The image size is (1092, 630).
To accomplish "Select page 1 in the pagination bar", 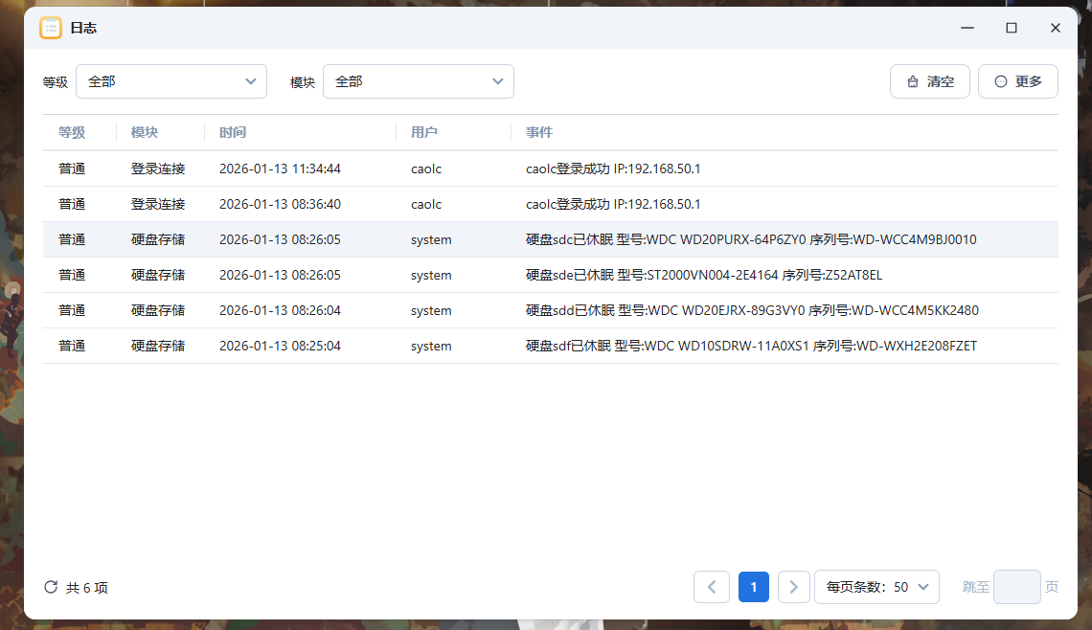I will [x=753, y=587].
